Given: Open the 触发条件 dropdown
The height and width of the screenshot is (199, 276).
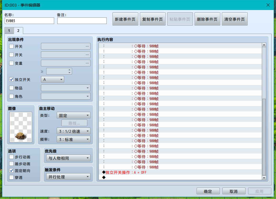Looking at the screenshot, I should (68, 177).
